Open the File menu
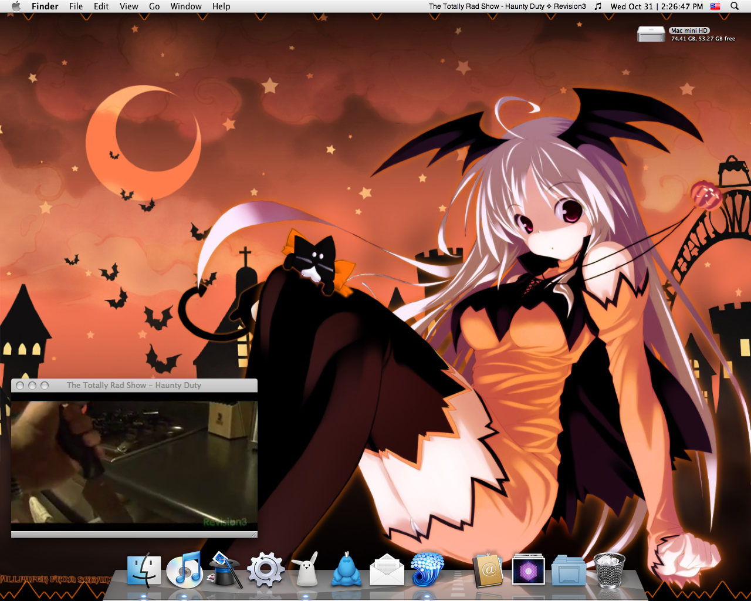Screen dimensions: 751x601 [76, 6]
